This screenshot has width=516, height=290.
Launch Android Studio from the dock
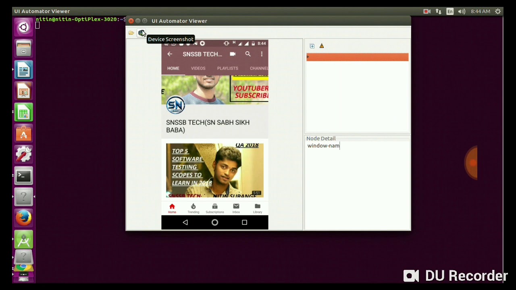(x=23, y=240)
